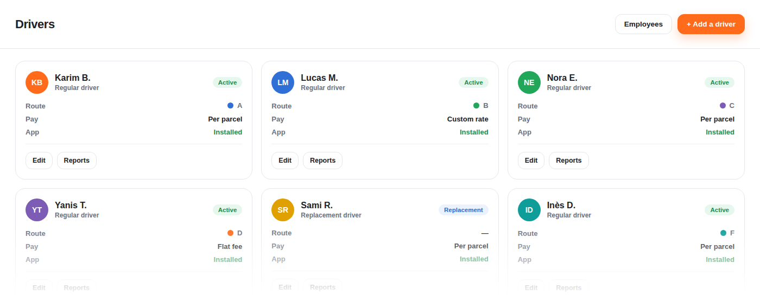
Task: Click Active badge on Nora E. card
Action: (x=719, y=82)
